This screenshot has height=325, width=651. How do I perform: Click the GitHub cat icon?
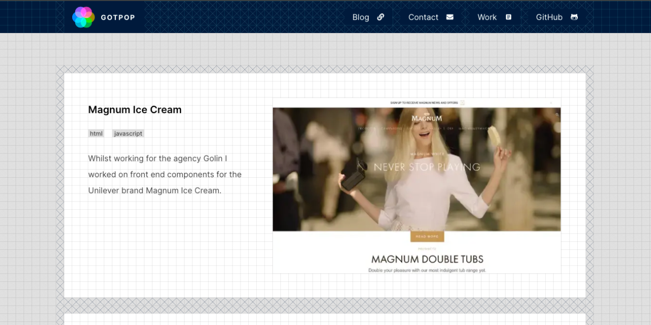[x=574, y=17]
